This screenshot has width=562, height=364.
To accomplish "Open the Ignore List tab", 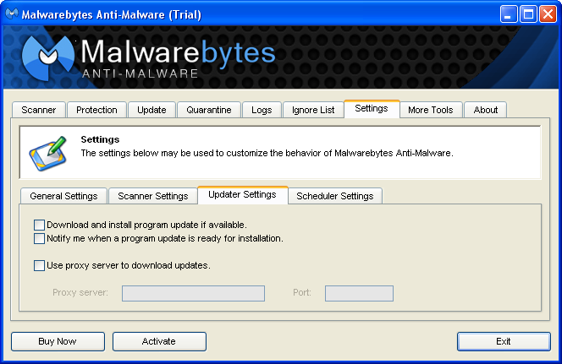I will (x=313, y=110).
